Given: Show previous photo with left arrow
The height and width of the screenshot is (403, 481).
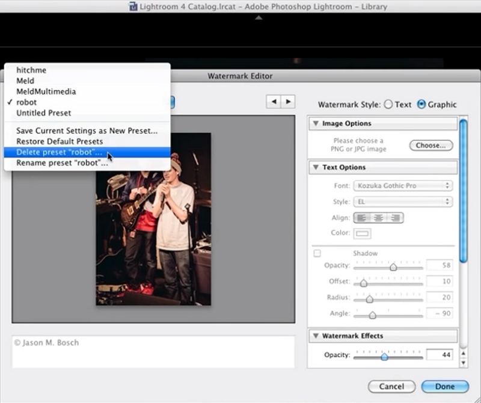Looking at the screenshot, I should point(274,102).
